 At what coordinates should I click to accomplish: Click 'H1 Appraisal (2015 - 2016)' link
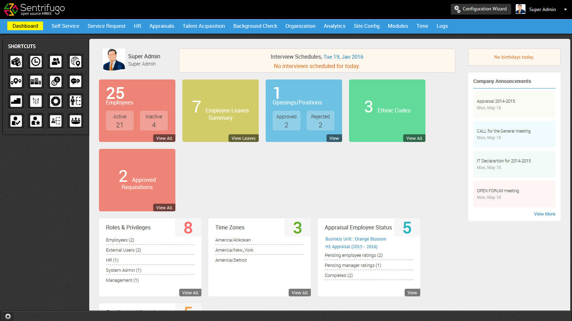click(351, 246)
